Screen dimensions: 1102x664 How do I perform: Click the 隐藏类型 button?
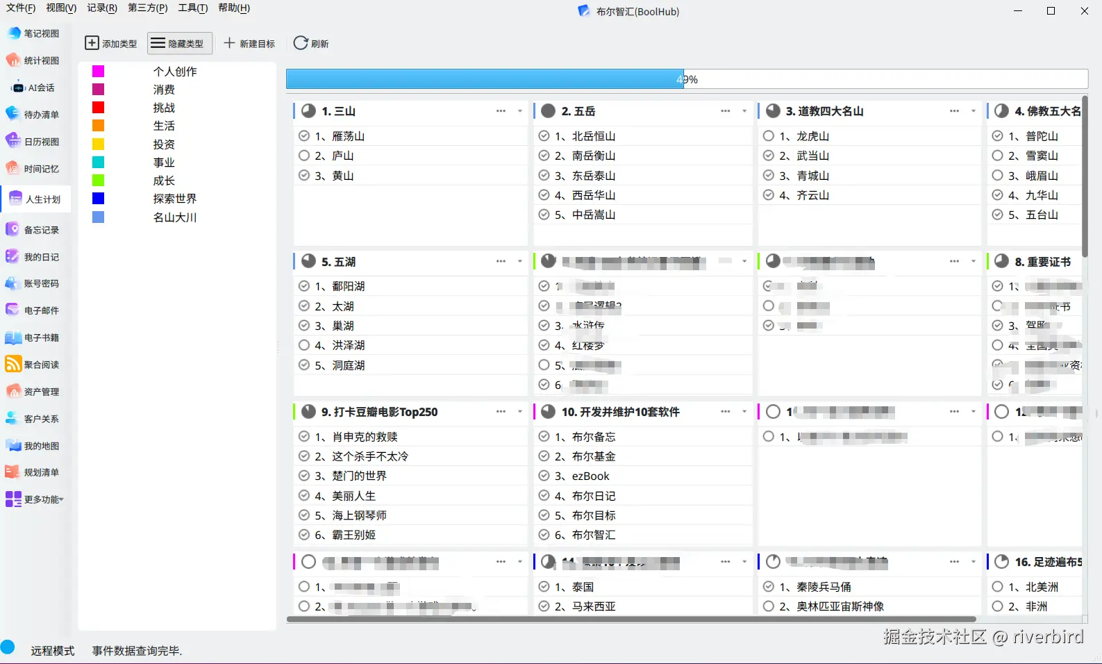coord(179,43)
